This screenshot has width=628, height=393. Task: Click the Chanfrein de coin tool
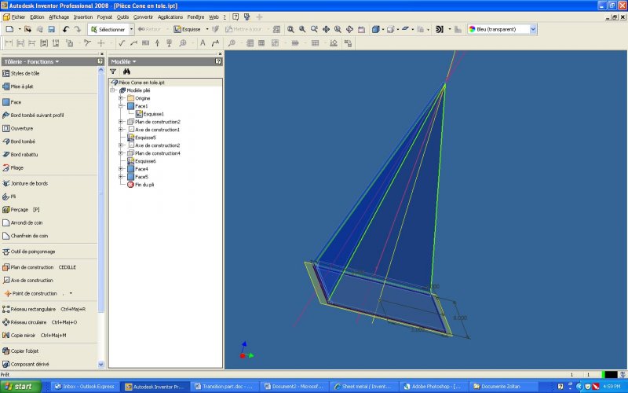coord(29,235)
